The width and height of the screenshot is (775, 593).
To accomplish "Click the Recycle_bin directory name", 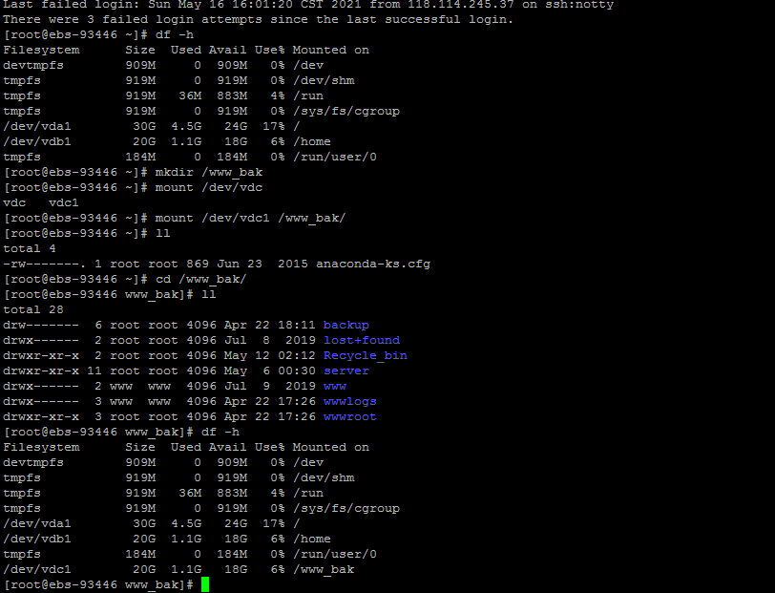I will pos(365,355).
